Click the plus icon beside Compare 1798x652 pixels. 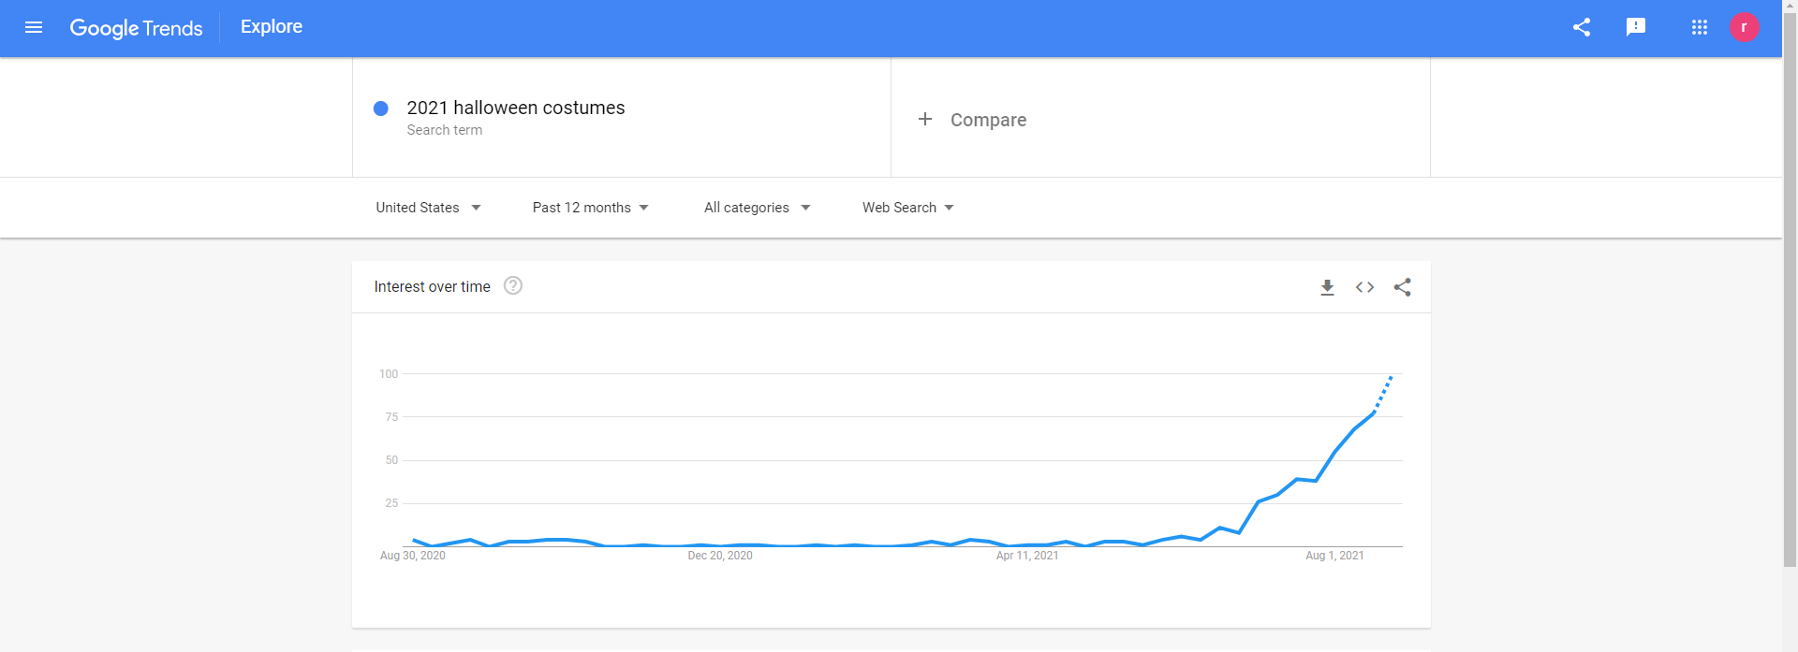[x=925, y=119]
